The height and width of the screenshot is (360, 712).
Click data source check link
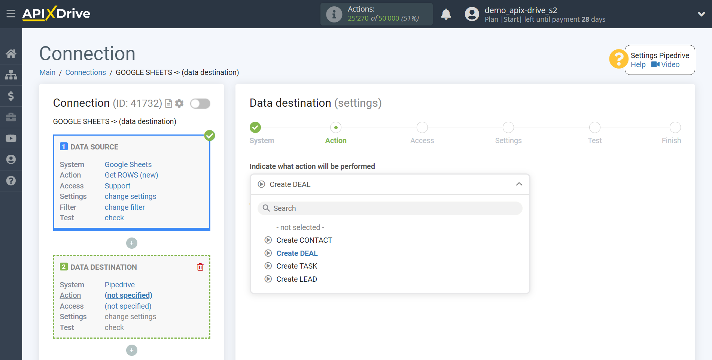click(114, 218)
